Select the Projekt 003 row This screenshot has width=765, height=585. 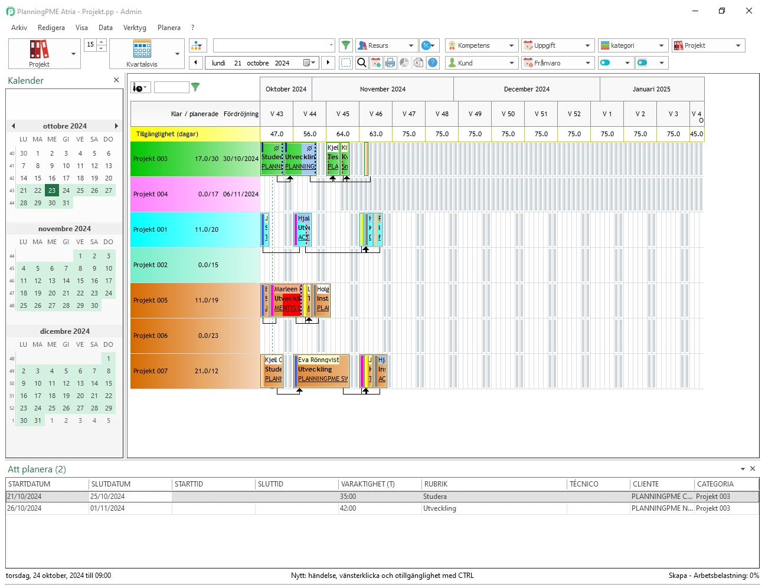(x=195, y=159)
